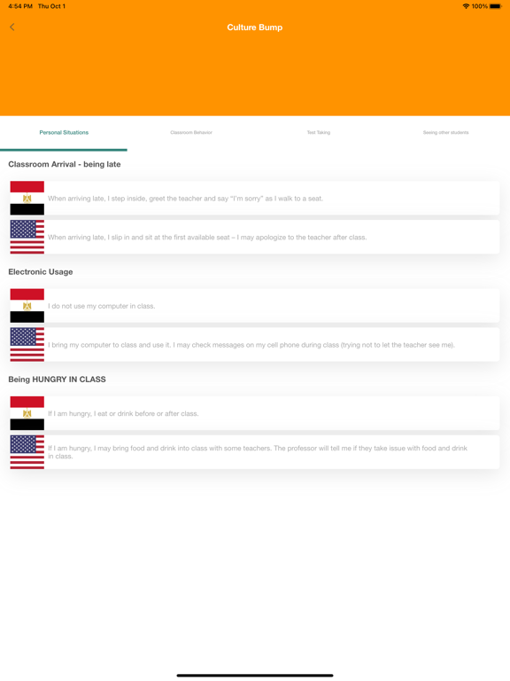Select the card about bringing food into class
The height and width of the screenshot is (681, 510).
(255, 452)
